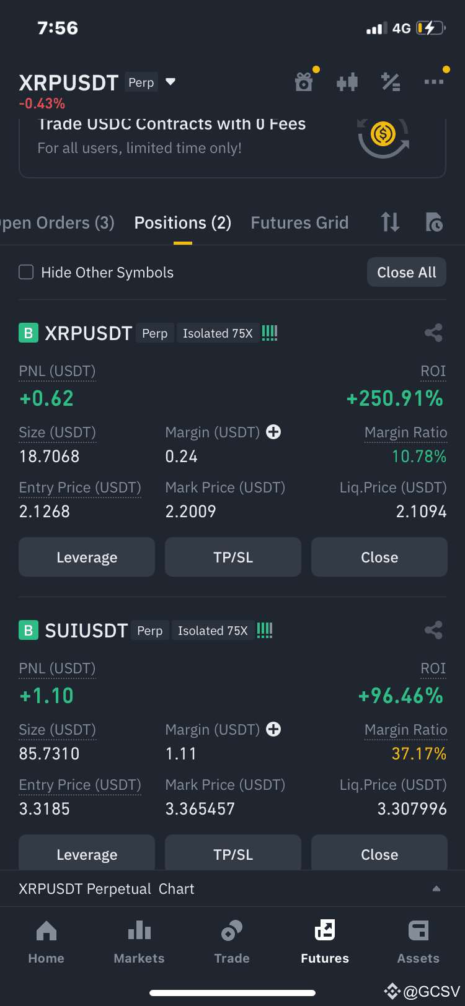The width and height of the screenshot is (465, 1006).
Task: Switch to the Futures Grid tab
Action: 299,222
